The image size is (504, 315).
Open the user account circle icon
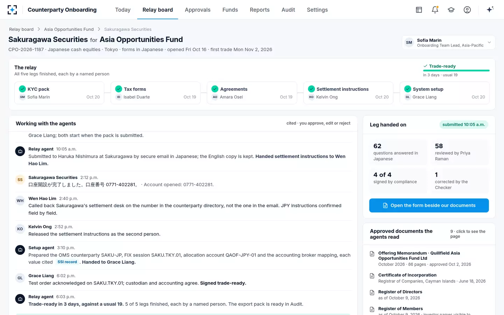(x=467, y=10)
